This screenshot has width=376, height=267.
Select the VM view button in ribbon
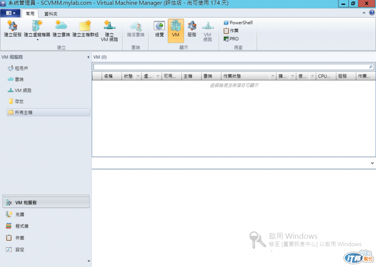pyautogui.click(x=176, y=31)
